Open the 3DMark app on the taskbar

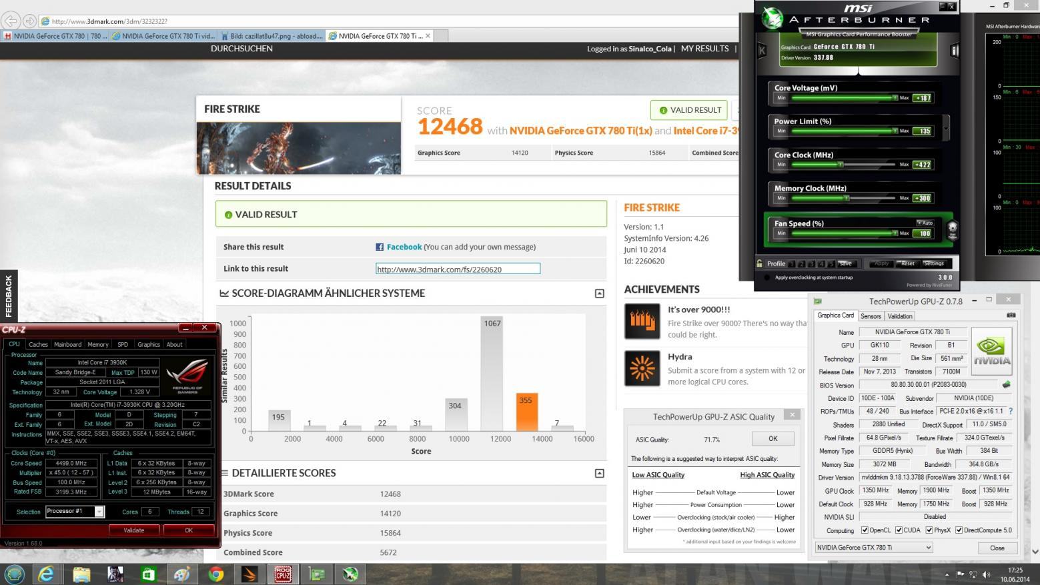coord(249,574)
